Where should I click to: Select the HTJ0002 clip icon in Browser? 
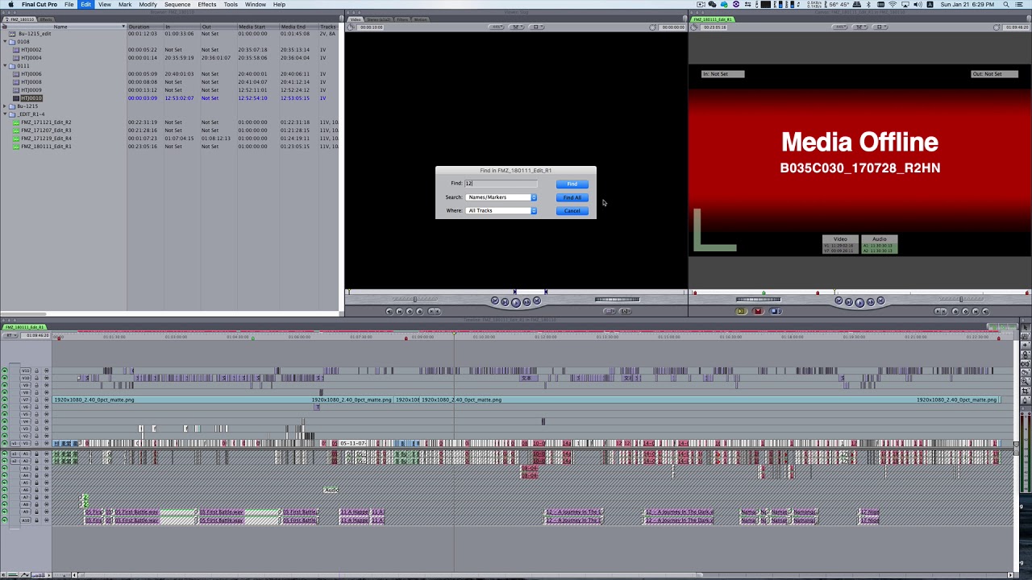pyautogui.click(x=16, y=50)
